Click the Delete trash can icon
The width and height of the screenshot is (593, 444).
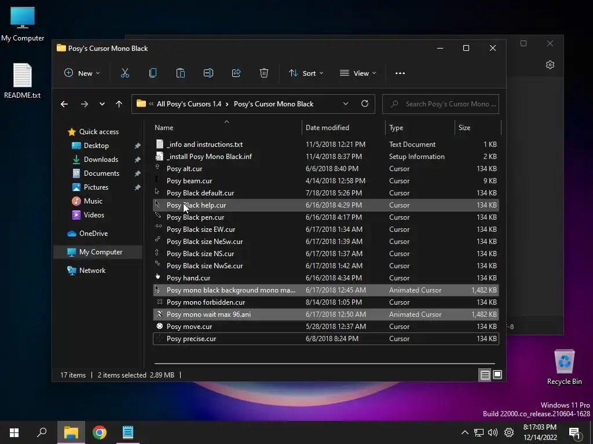pyautogui.click(x=264, y=73)
